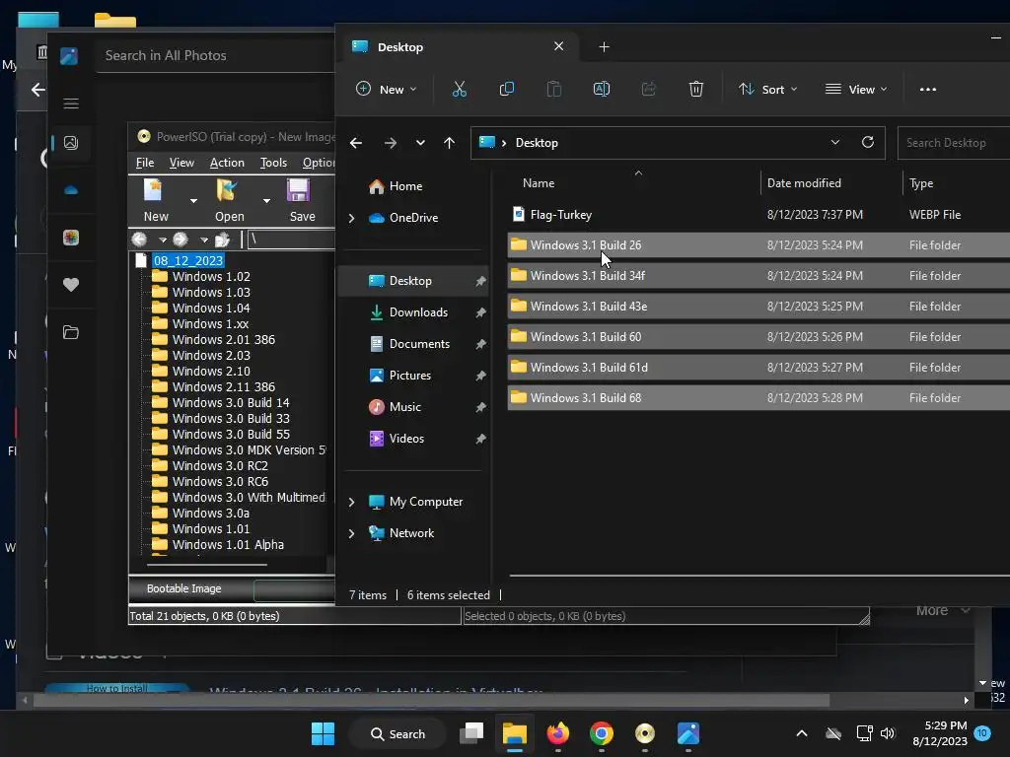Go forward in File Explorer
The height and width of the screenshot is (757, 1010).
[x=391, y=143]
